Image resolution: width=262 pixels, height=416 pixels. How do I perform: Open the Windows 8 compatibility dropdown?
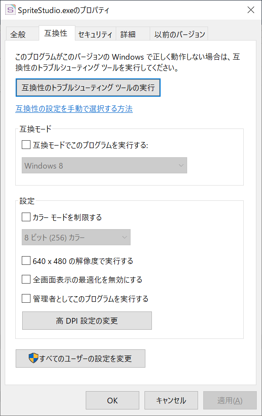(x=104, y=165)
